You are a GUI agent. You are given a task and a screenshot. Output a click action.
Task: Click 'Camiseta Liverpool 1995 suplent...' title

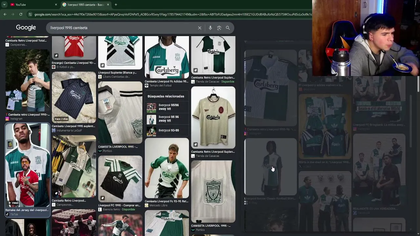point(73,126)
